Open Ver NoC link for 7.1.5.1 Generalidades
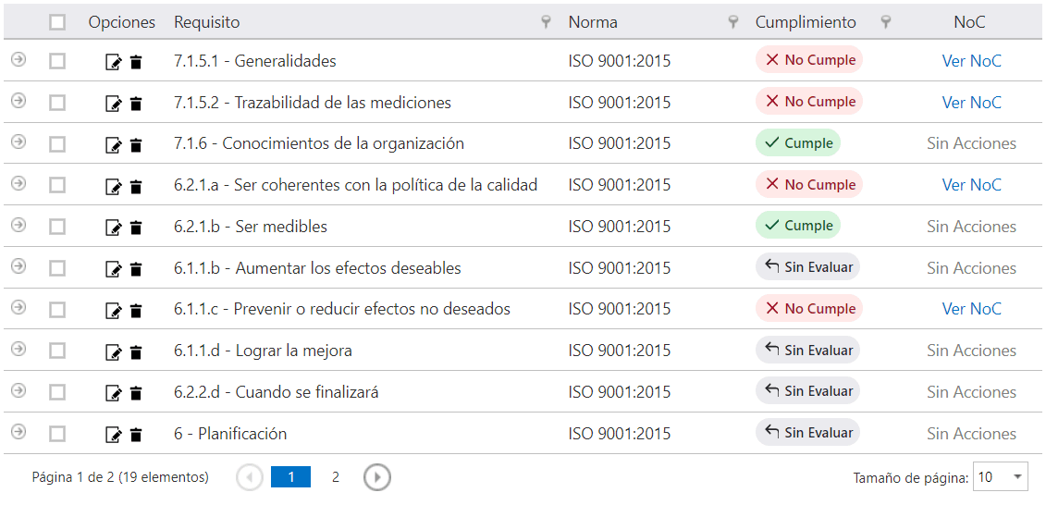Viewport: 1046px width, 505px height. coord(971,61)
